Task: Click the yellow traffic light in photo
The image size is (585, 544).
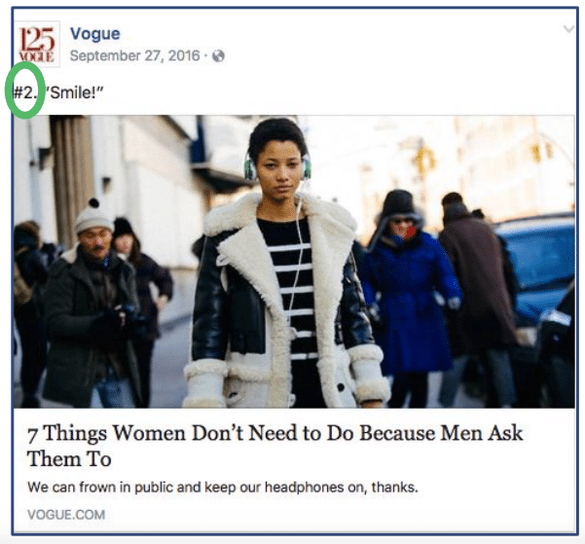Action: pyautogui.click(x=425, y=159)
